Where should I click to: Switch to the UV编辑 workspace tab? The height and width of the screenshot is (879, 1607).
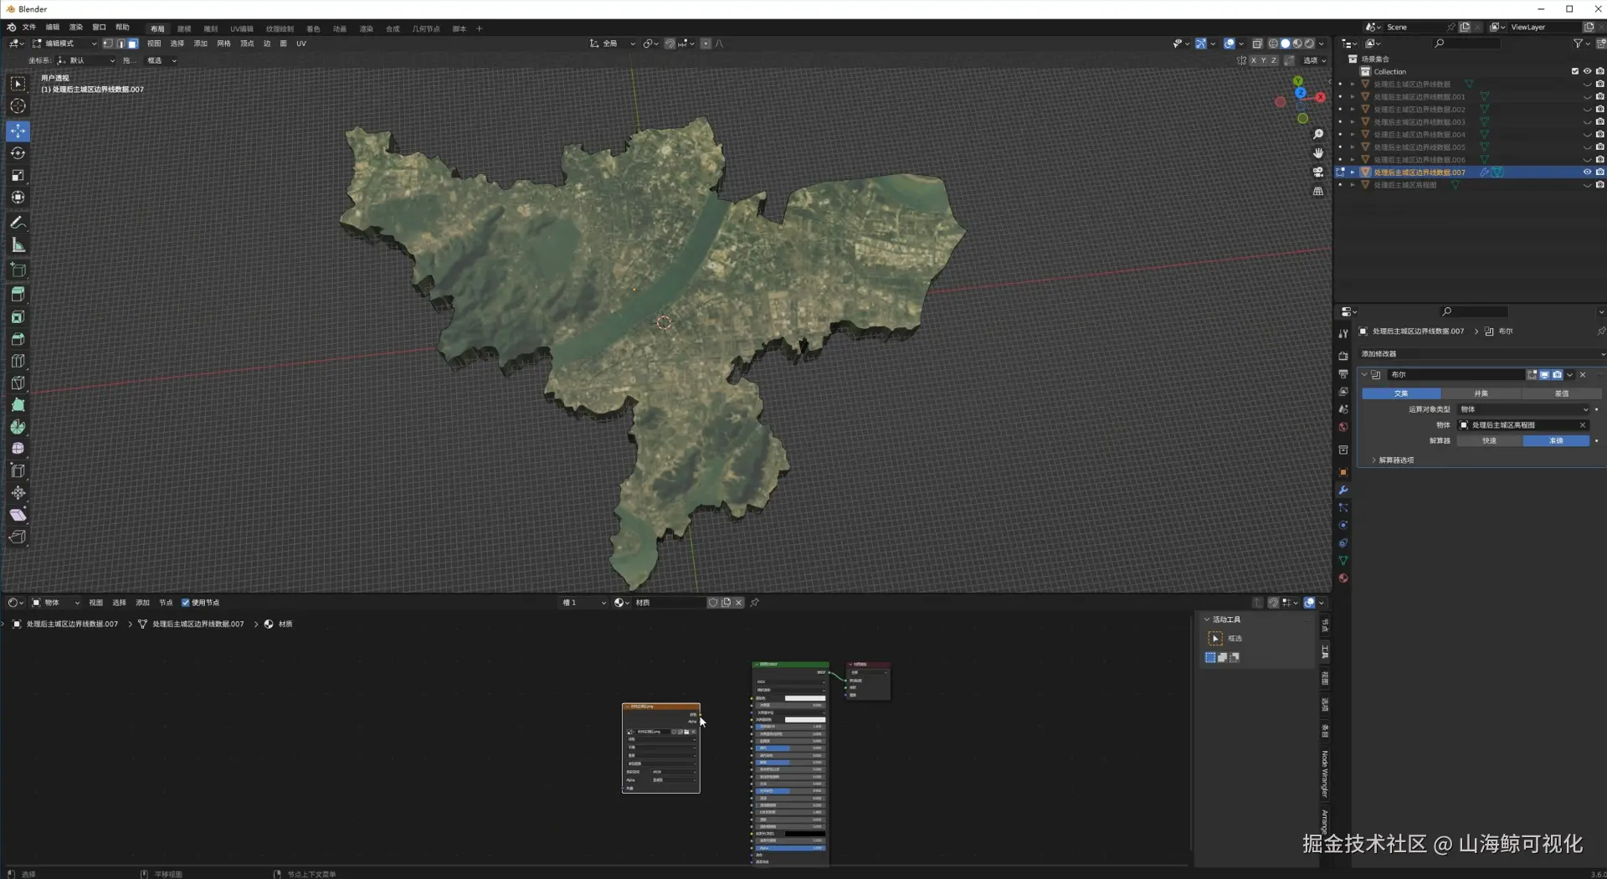click(241, 28)
